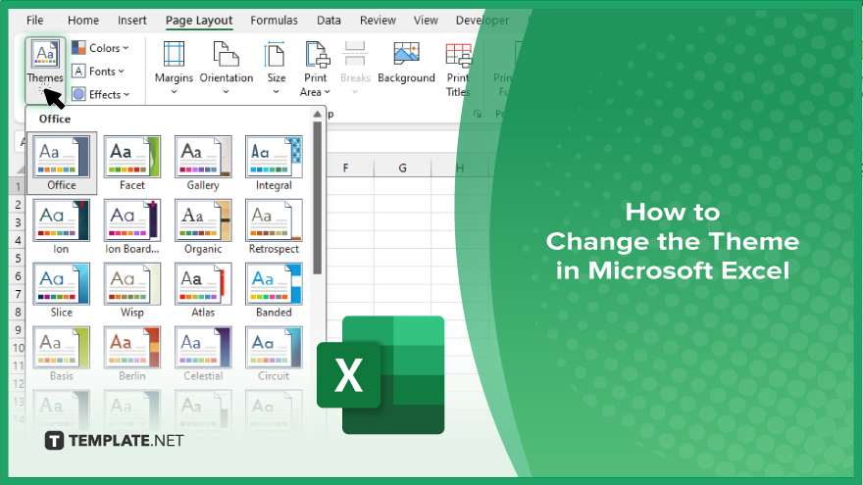
Task: Switch to the Data tab
Action: pos(329,21)
